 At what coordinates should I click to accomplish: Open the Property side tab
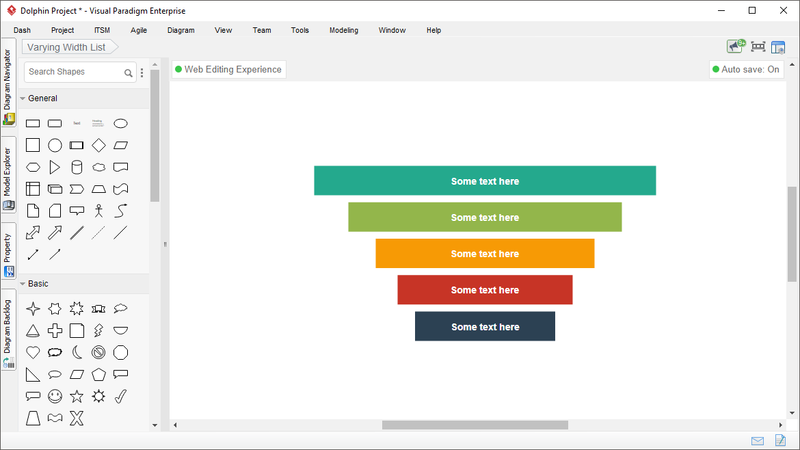8,251
